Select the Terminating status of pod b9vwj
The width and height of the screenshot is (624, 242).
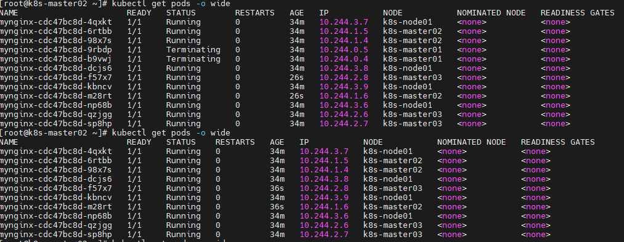[x=193, y=59]
